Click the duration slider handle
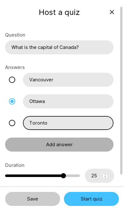 (x=63, y=176)
